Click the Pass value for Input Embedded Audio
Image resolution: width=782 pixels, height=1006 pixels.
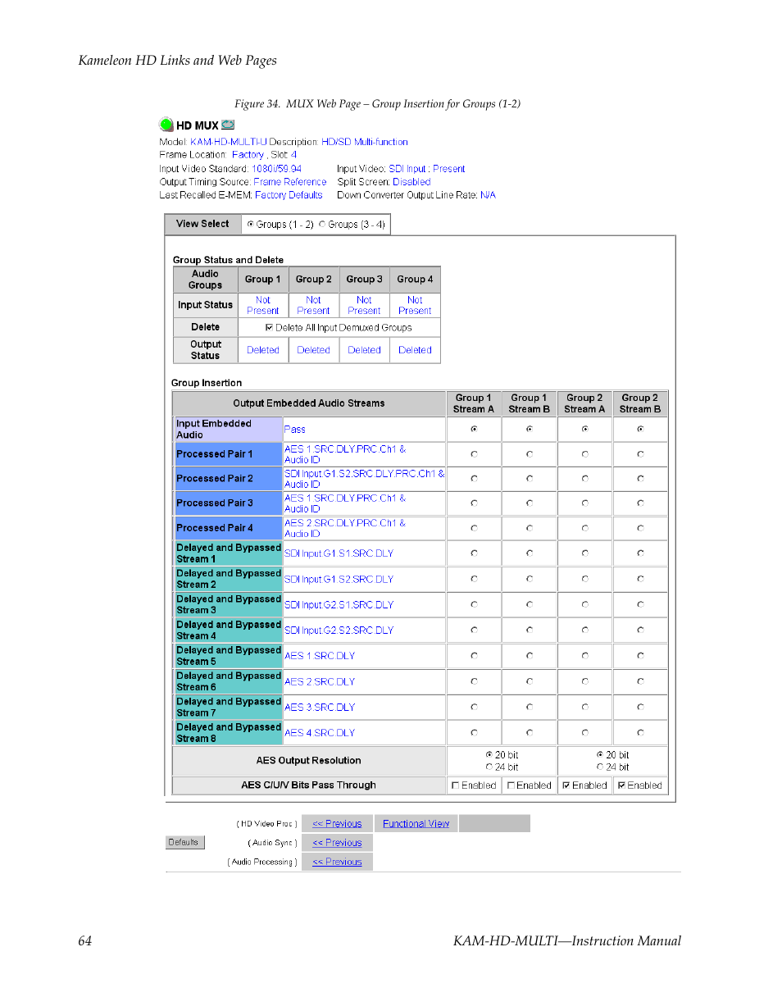pyautogui.click(x=294, y=430)
